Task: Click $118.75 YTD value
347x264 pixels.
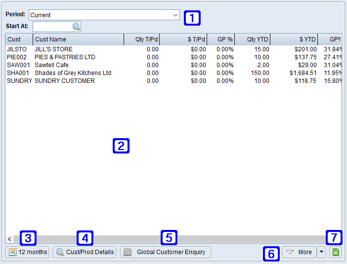Action: pyautogui.click(x=305, y=81)
